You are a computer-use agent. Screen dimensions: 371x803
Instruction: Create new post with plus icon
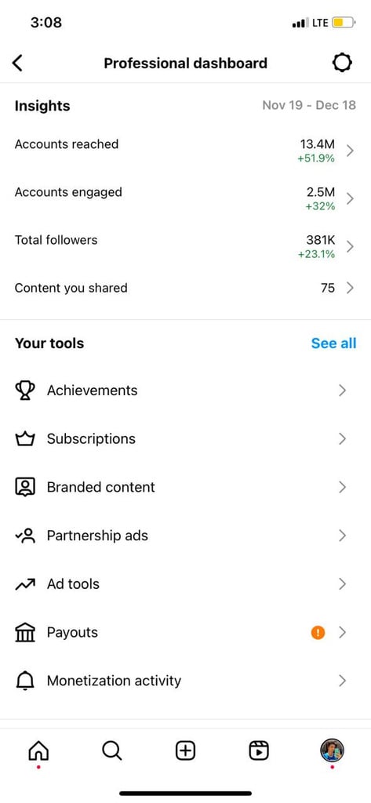[185, 750]
